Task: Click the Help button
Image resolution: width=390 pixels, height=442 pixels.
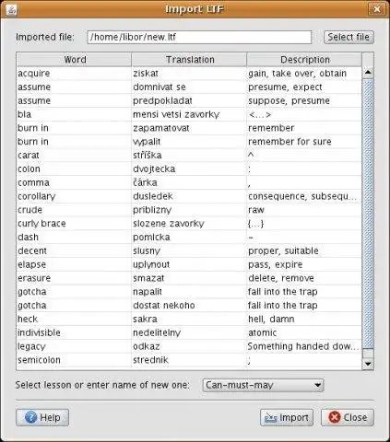Action: point(42,417)
